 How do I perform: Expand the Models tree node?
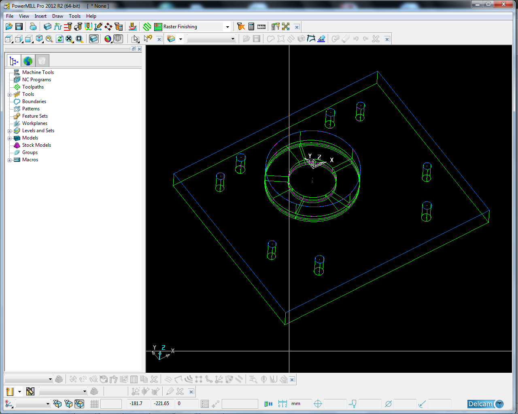[10, 138]
